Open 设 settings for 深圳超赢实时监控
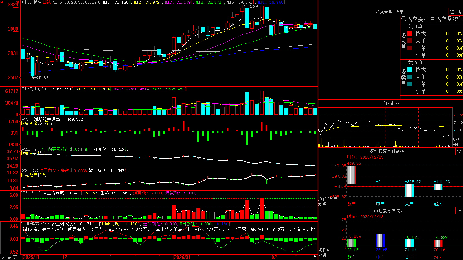The image size is (463, 260). [459, 151]
